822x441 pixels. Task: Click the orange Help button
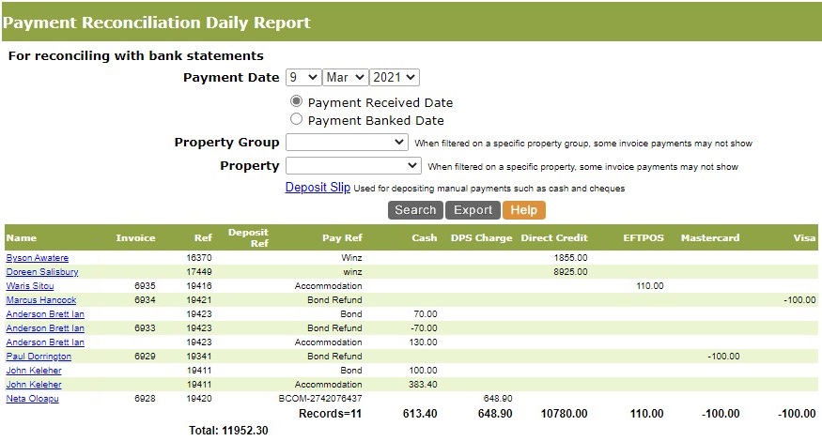(x=523, y=210)
